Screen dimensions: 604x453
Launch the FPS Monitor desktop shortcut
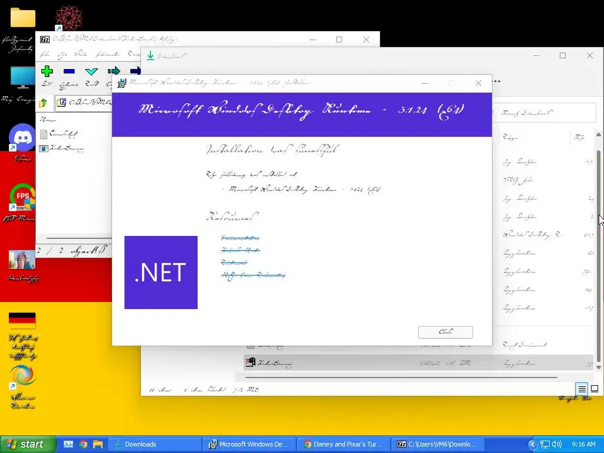tap(22, 197)
